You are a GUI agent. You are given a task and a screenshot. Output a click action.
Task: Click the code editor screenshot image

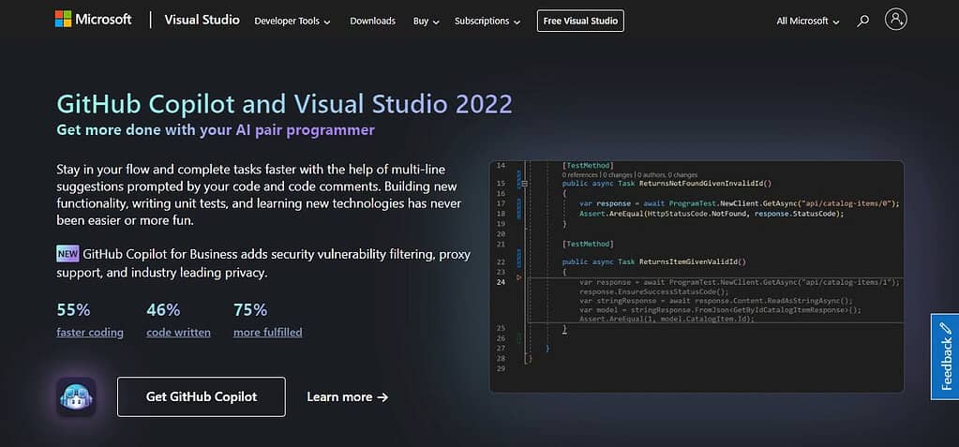point(697,276)
